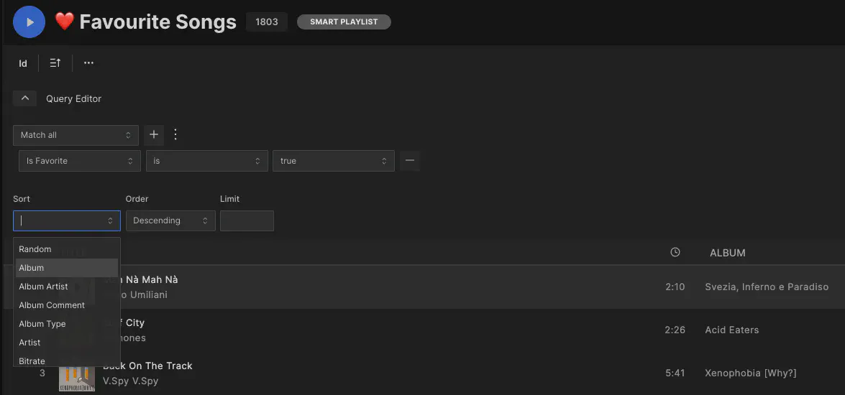Open the Is Favorite field dropdown
The height and width of the screenshot is (395, 845).
pyautogui.click(x=79, y=161)
